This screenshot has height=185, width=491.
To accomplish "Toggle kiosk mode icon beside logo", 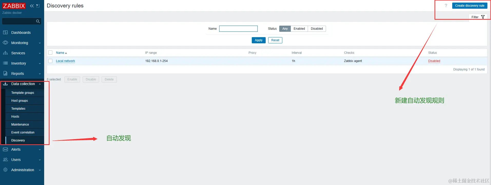I will pyautogui.click(x=38, y=6).
